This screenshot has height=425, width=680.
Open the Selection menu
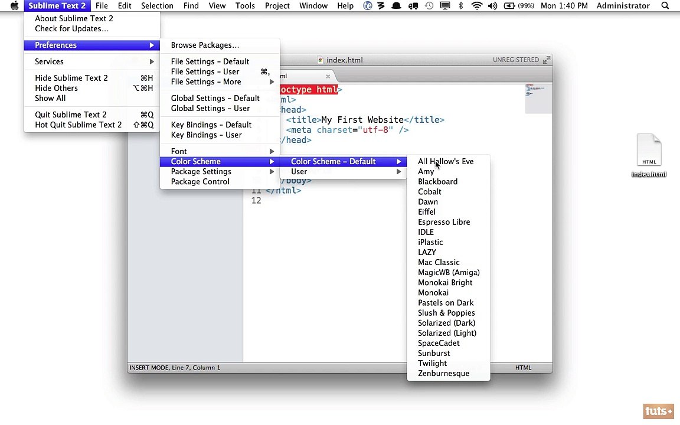click(x=157, y=6)
